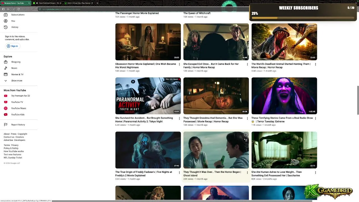
Task: Reload the page with the refresh icon
Action: pos(19,9)
